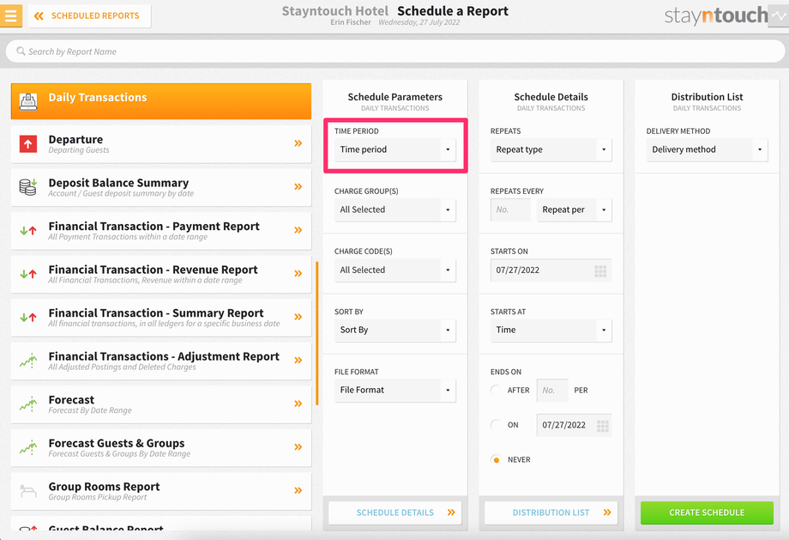Screen dimensions: 789x540
Task: Select Financial Transaction - Payment Report
Action: coord(161,231)
